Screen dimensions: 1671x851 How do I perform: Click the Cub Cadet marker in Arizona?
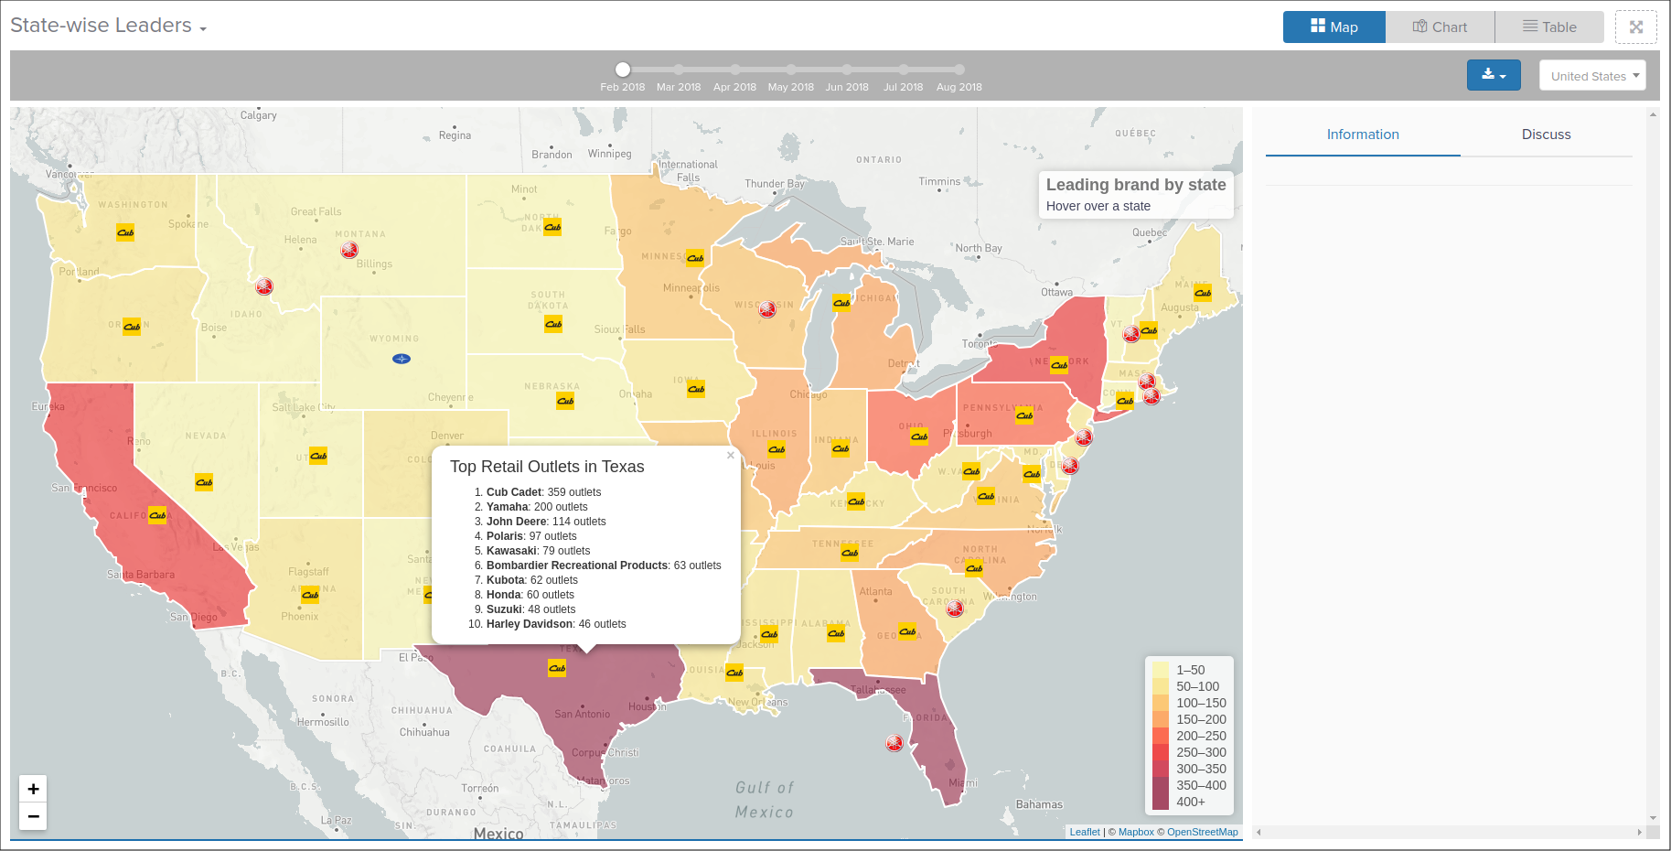[x=310, y=595]
